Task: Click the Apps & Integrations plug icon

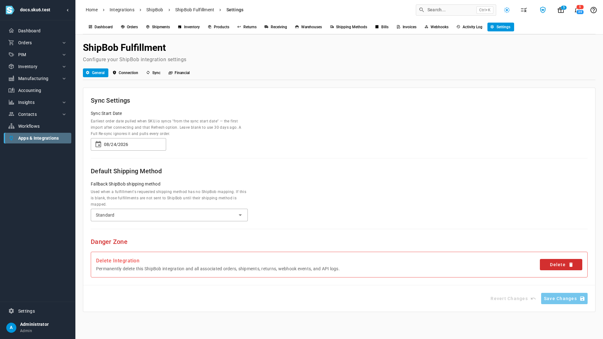Action: (x=11, y=138)
